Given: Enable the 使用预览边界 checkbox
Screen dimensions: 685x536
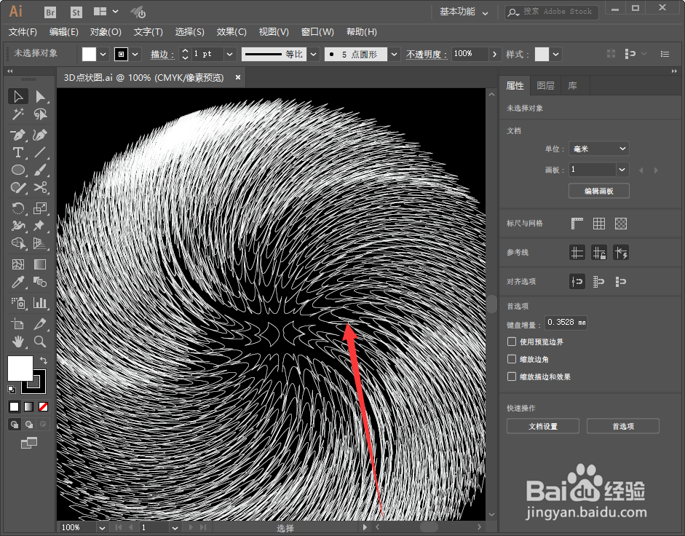Looking at the screenshot, I should point(512,342).
